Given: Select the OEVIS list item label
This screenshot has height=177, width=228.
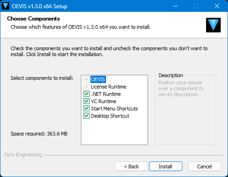Looking at the screenshot, I should click(98, 79).
